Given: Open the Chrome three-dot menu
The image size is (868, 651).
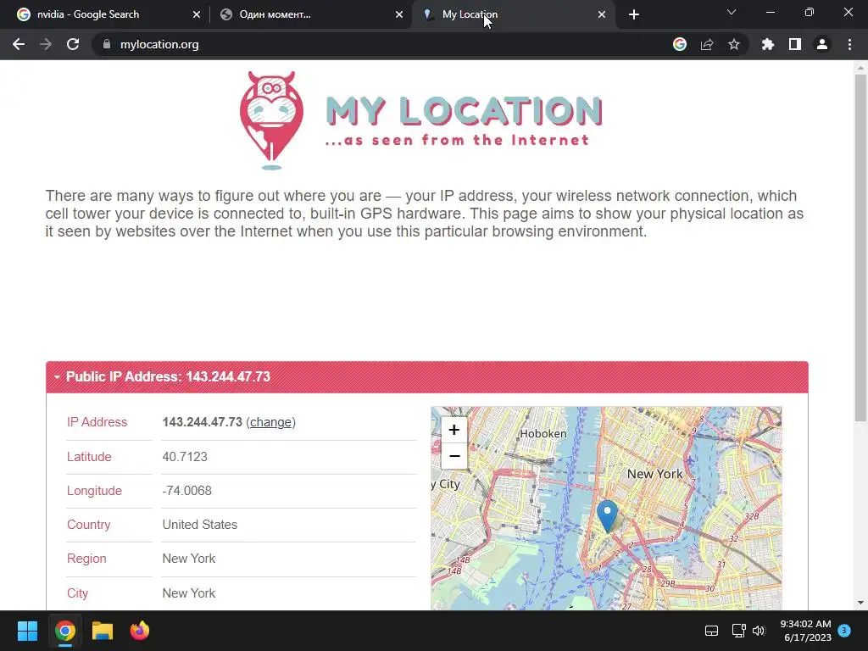Looking at the screenshot, I should [849, 44].
